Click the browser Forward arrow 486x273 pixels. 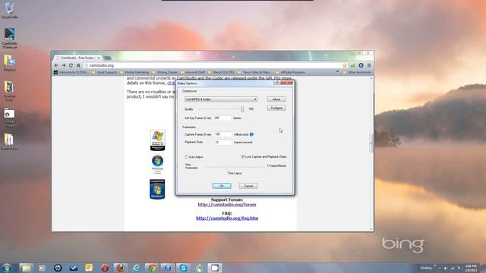[64, 65]
